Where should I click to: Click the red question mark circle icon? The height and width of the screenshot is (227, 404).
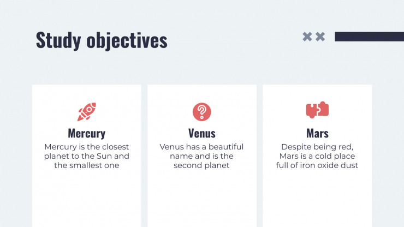(x=202, y=112)
